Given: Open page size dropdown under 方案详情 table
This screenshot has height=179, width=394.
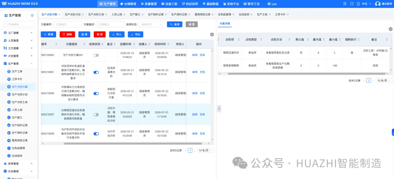Looking at the screenshot, I should click(x=384, y=81).
